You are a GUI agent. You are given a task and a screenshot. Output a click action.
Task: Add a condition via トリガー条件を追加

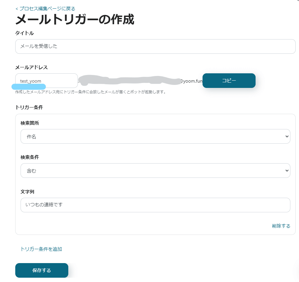pyautogui.click(x=41, y=249)
